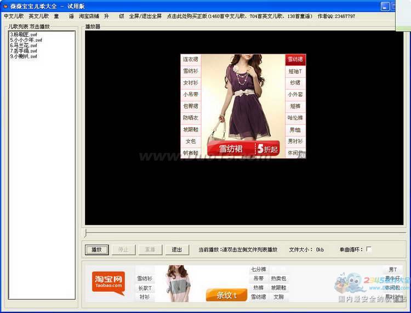This screenshot has width=411, height=313.
Task: Click 文胸 in the bottom banner
Action: coord(278,297)
